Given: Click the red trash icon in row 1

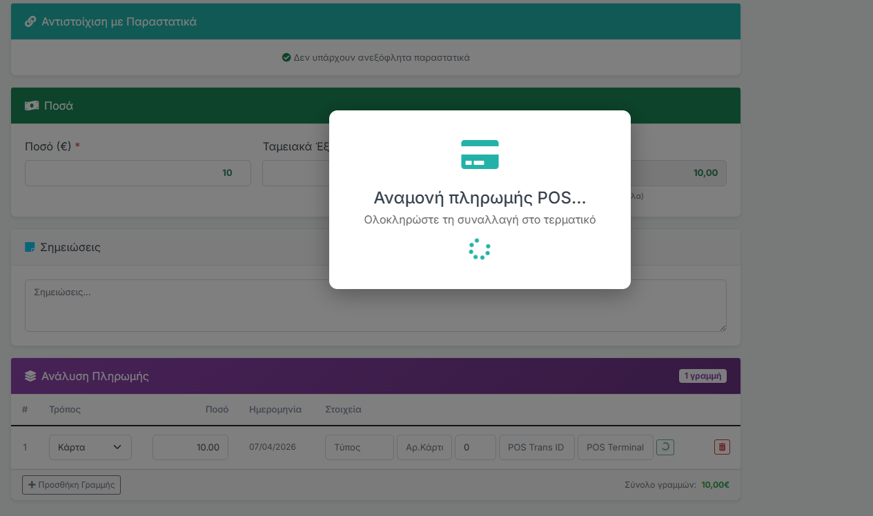Looking at the screenshot, I should click(722, 447).
